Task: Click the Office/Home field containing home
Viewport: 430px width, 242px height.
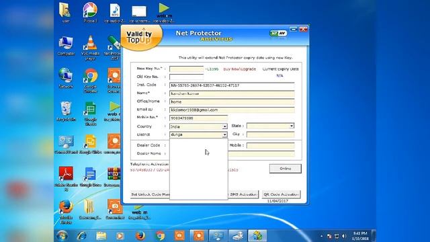Action: 232,102
